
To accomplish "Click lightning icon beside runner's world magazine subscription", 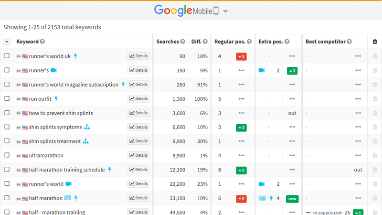I will click(x=123, y=85).
